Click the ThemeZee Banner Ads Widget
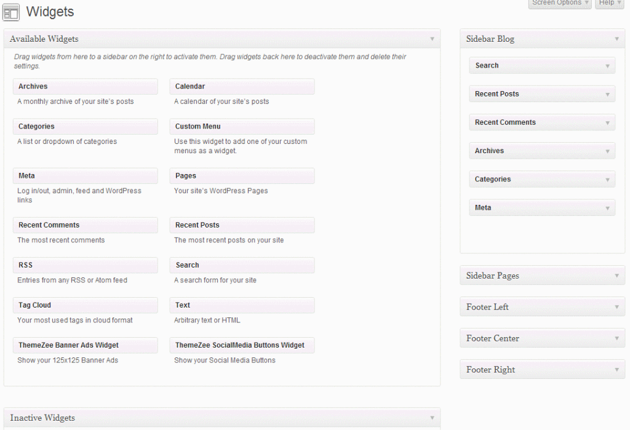The image size is (630, 430). (85, 345)
